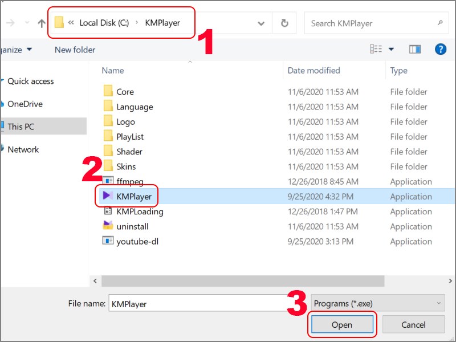This screenshot has height=342, width=456.
Task: Click the ffmpeg application icon
Action: [108, 181]
